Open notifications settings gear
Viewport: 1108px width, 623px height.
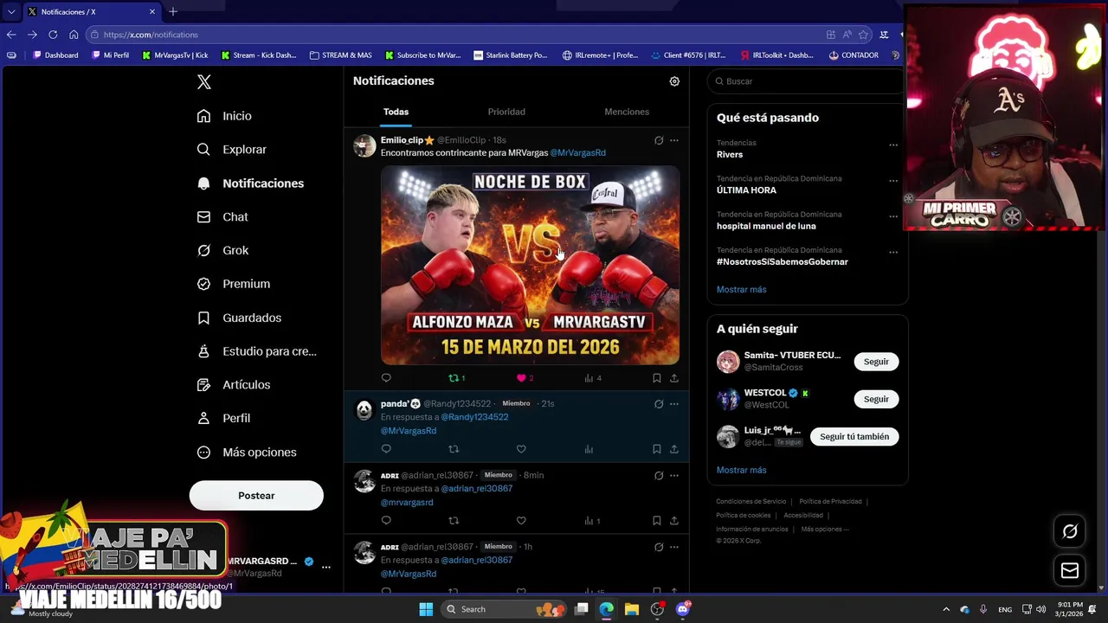[x=674, y=81]
